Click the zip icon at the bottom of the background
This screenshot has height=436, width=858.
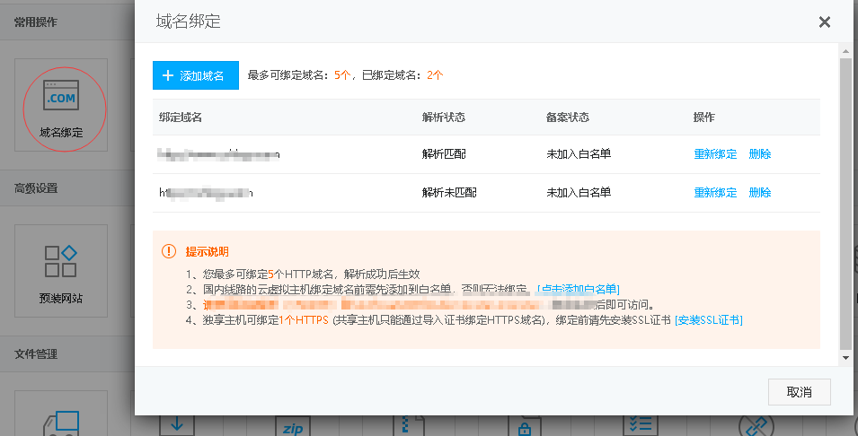[293, 427]
